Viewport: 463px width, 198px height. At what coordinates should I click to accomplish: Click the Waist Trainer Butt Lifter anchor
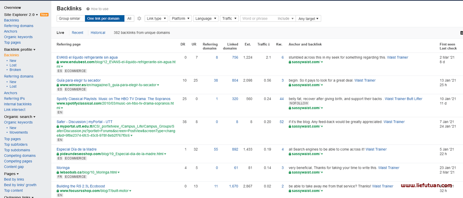tap(404, 99)
